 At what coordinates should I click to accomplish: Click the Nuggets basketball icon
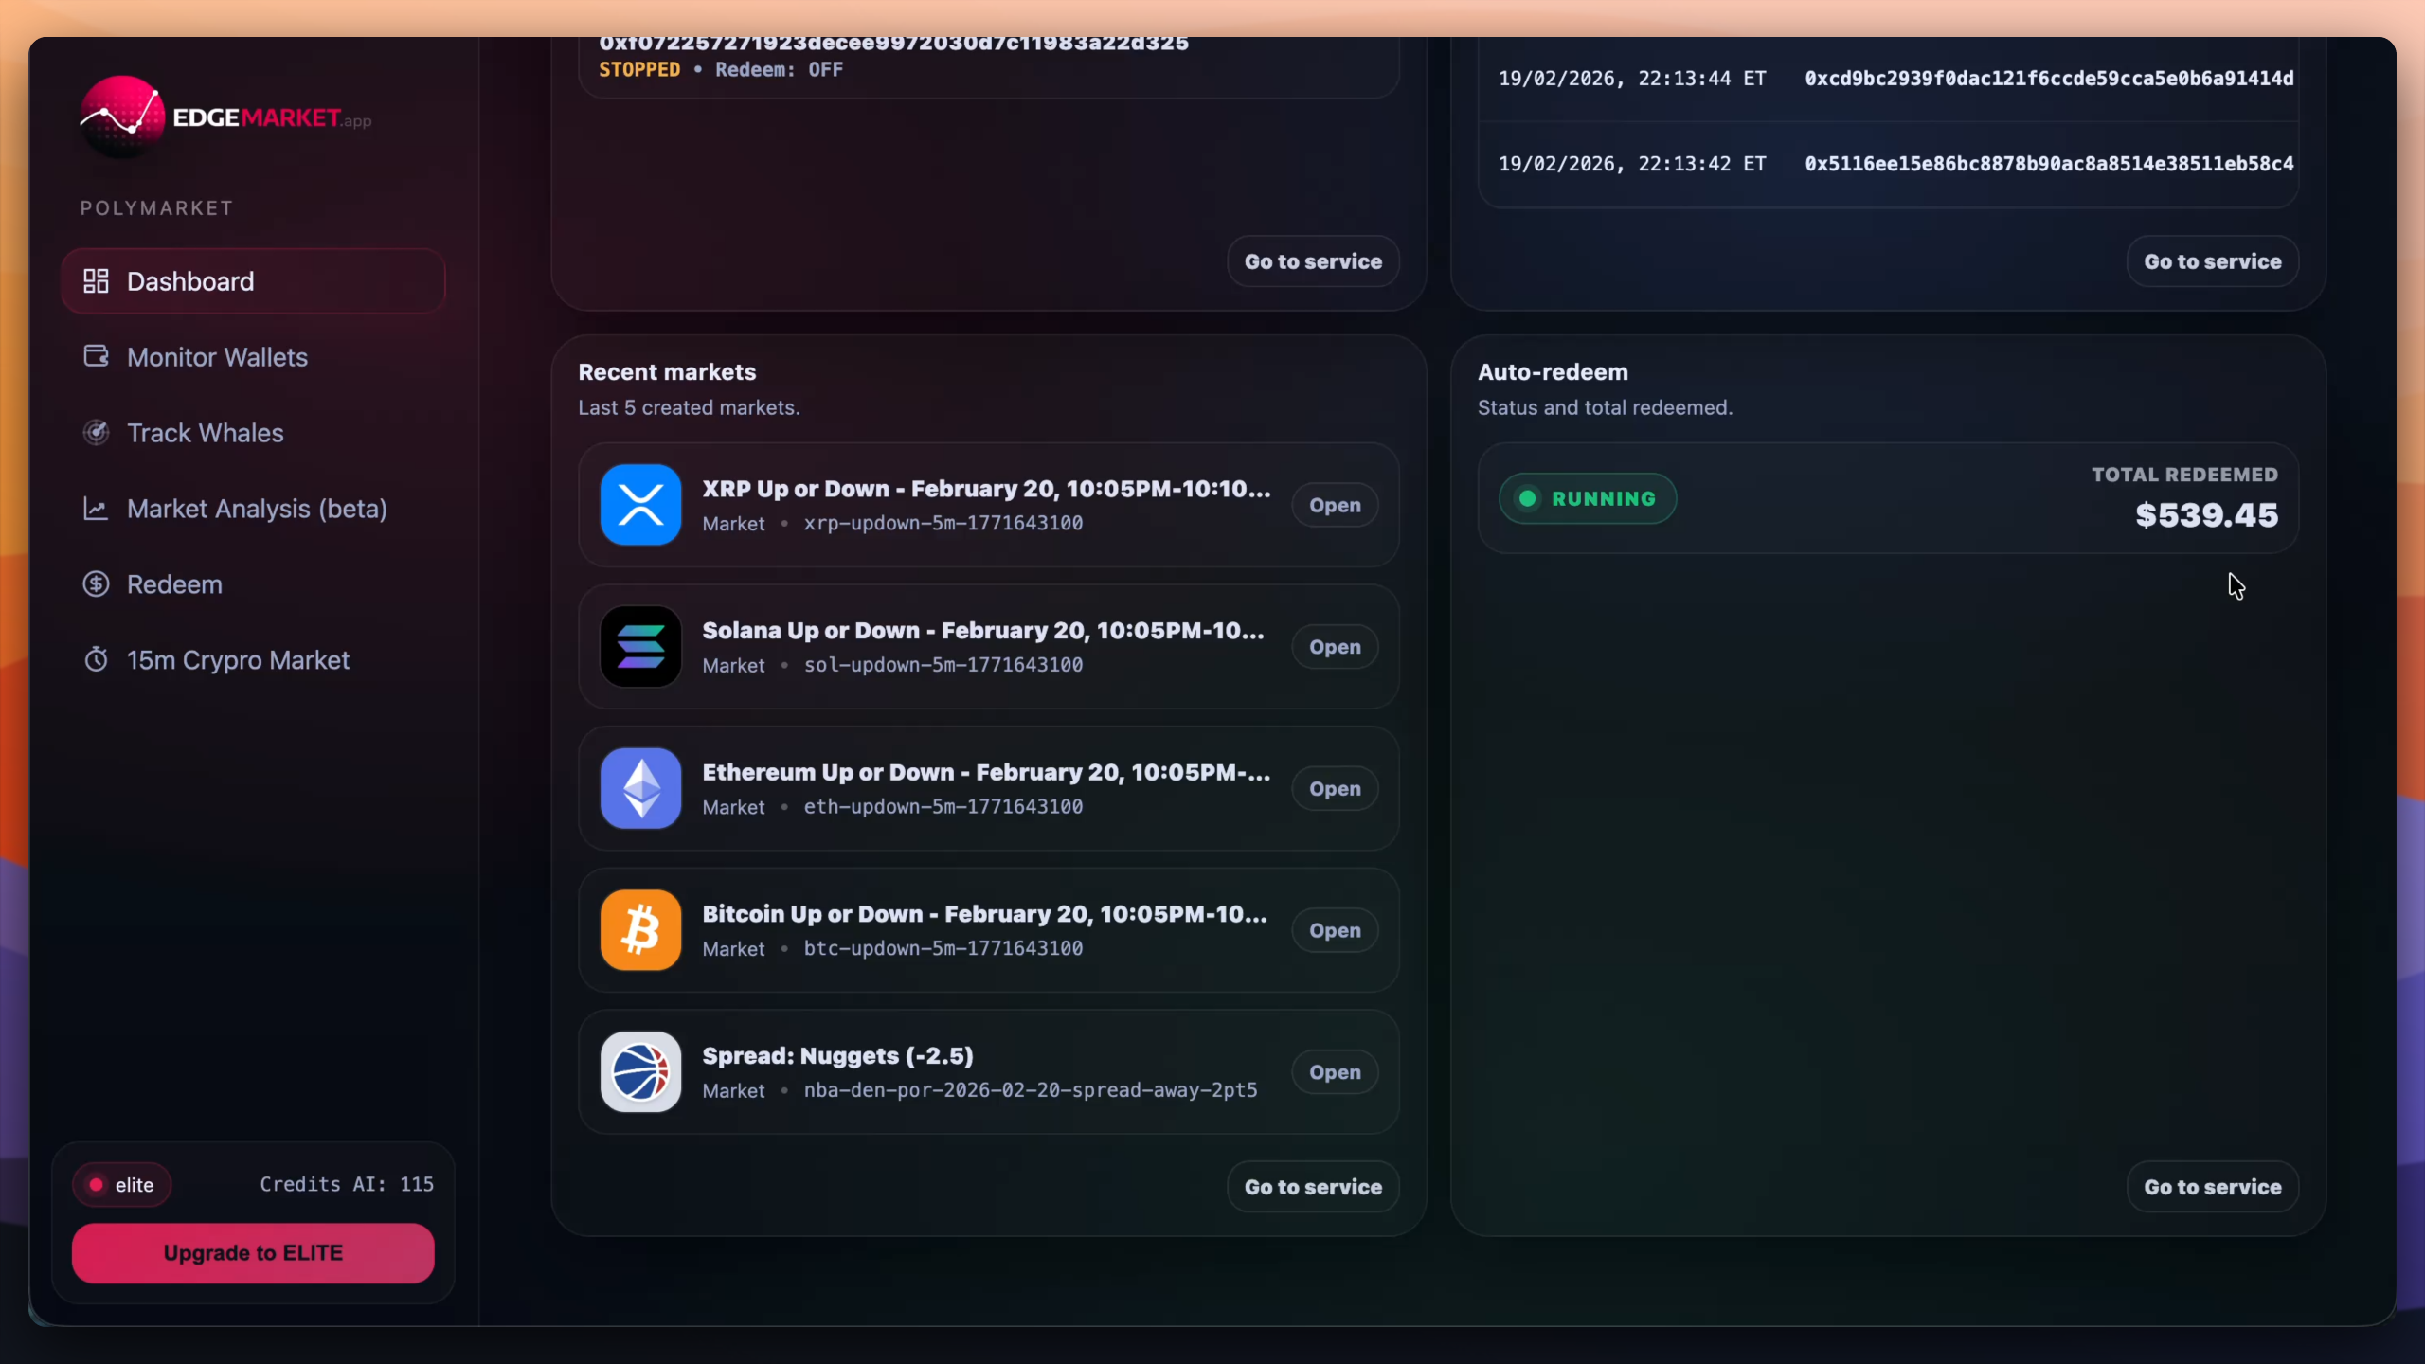coord(639,1071)
